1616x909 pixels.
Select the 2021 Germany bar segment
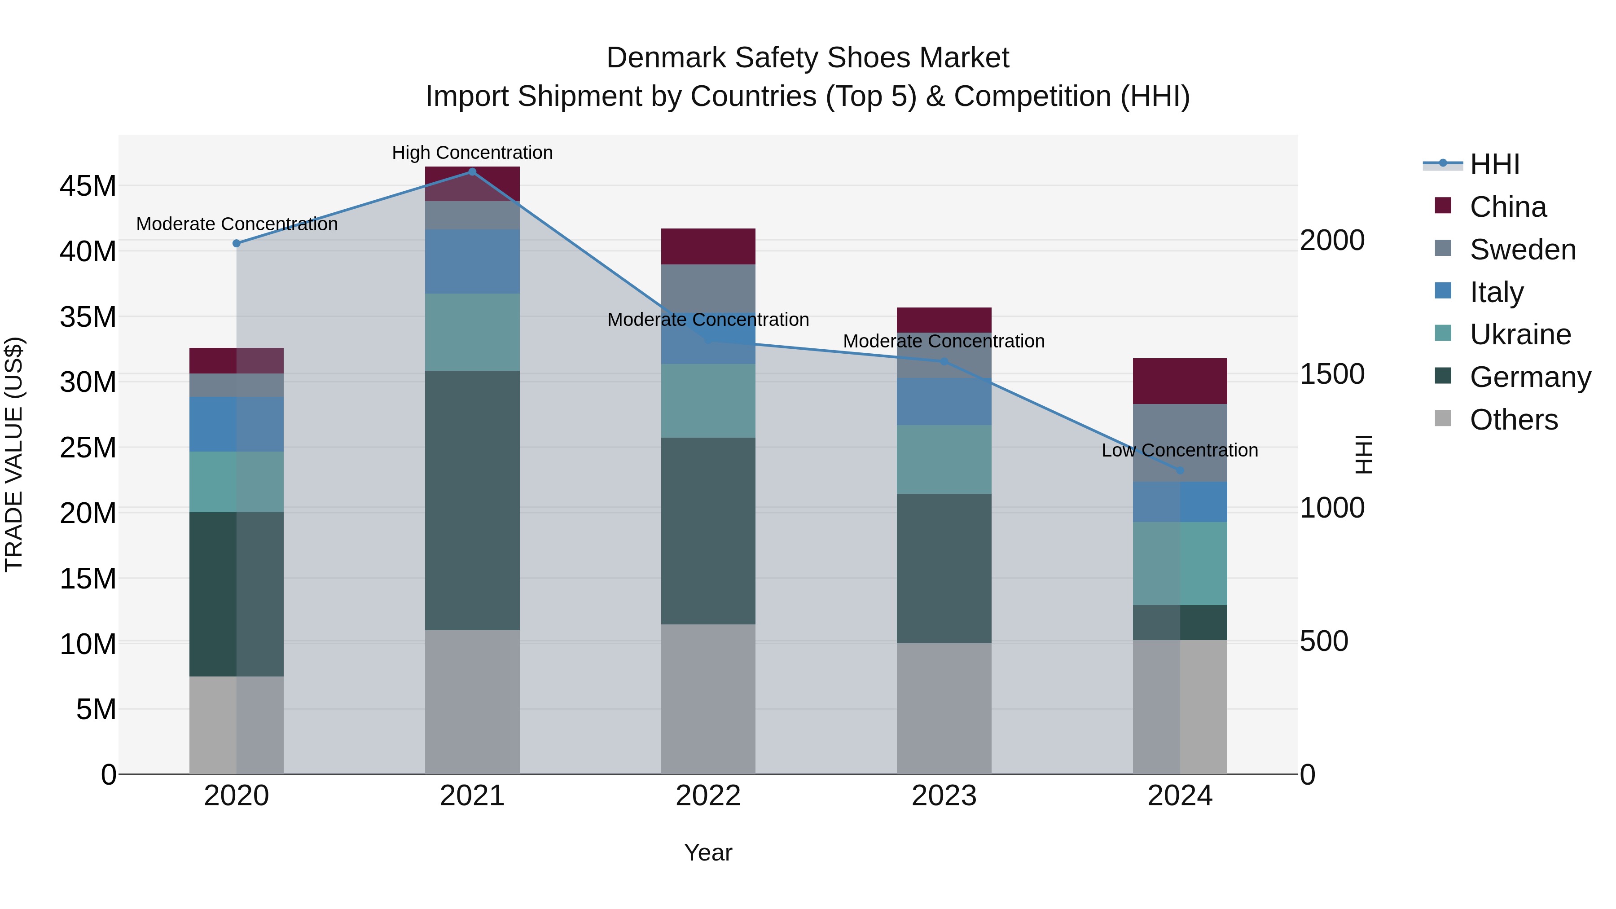coord(472,501)
